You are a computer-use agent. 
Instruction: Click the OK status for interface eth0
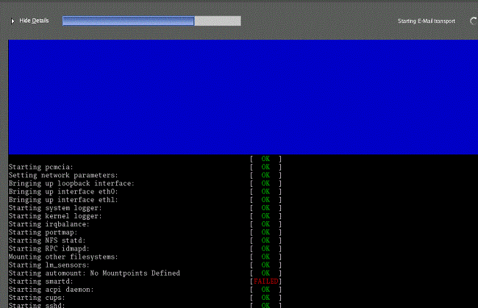point(265,192)
